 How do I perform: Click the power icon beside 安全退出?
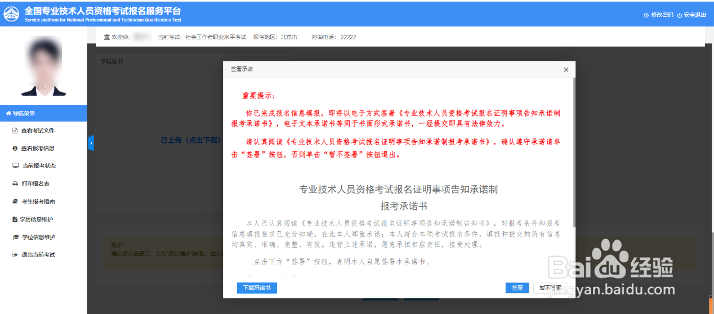[680, 15]
